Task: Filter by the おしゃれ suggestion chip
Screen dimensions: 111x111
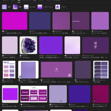Action: pos(29,7)
